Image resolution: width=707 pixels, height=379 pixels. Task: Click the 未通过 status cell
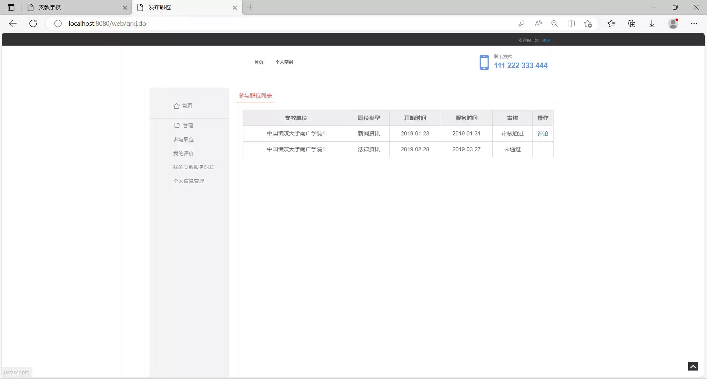point(513,149)
